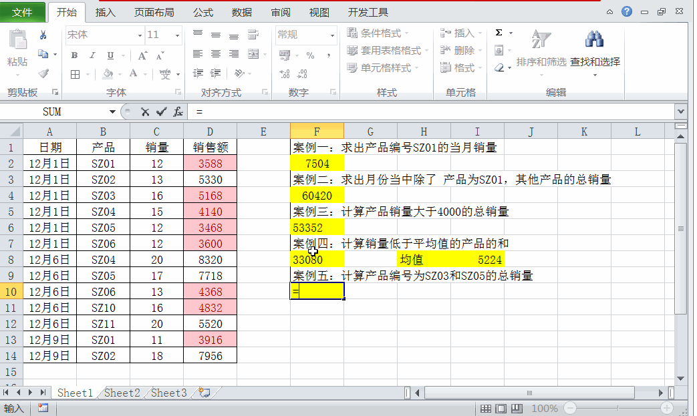Cancel formula entry with X
Screen dimensions: 697x416
145,112
